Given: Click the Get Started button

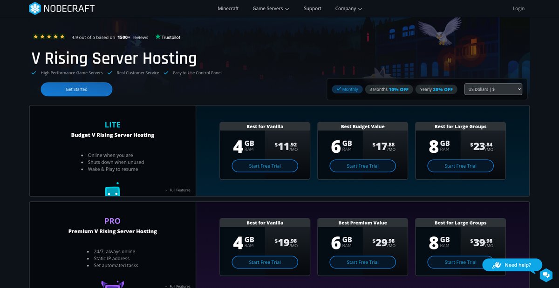Looking at the screenshot, I should pyautogui.click(x=76, y=89).
